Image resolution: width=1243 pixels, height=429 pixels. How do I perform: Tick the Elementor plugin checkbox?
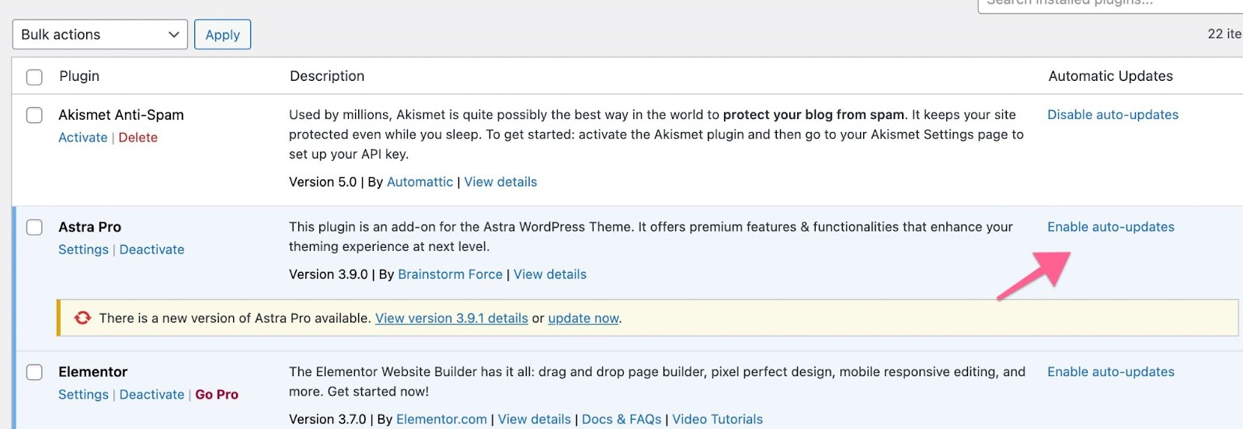(x=34, y=372)
